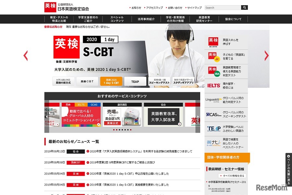Click red arrow icon beside 申込日程を公開 news
292x195 pixels.
point(88,174)
